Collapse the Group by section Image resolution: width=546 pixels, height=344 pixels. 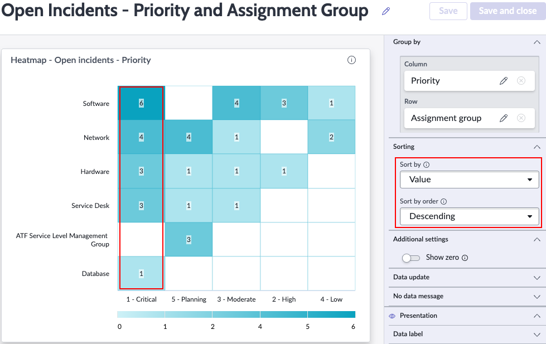[537, 42]
